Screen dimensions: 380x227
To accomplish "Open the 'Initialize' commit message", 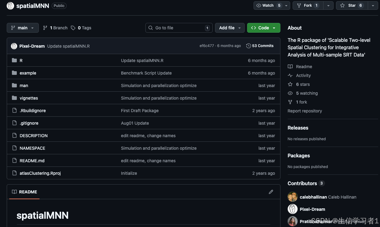I will point(129,173).
